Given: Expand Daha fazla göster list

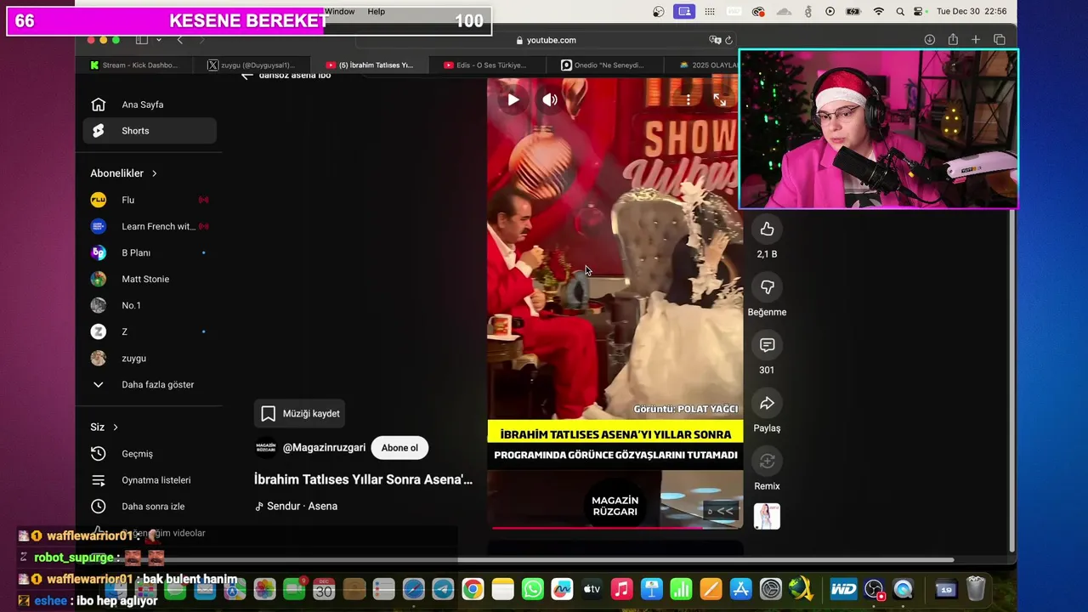Looking at the screenshot, I should point(150,384).
